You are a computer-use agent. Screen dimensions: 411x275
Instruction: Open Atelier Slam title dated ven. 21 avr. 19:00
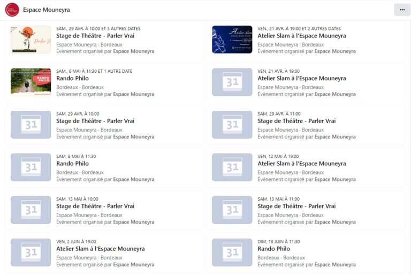pos(302,79)
